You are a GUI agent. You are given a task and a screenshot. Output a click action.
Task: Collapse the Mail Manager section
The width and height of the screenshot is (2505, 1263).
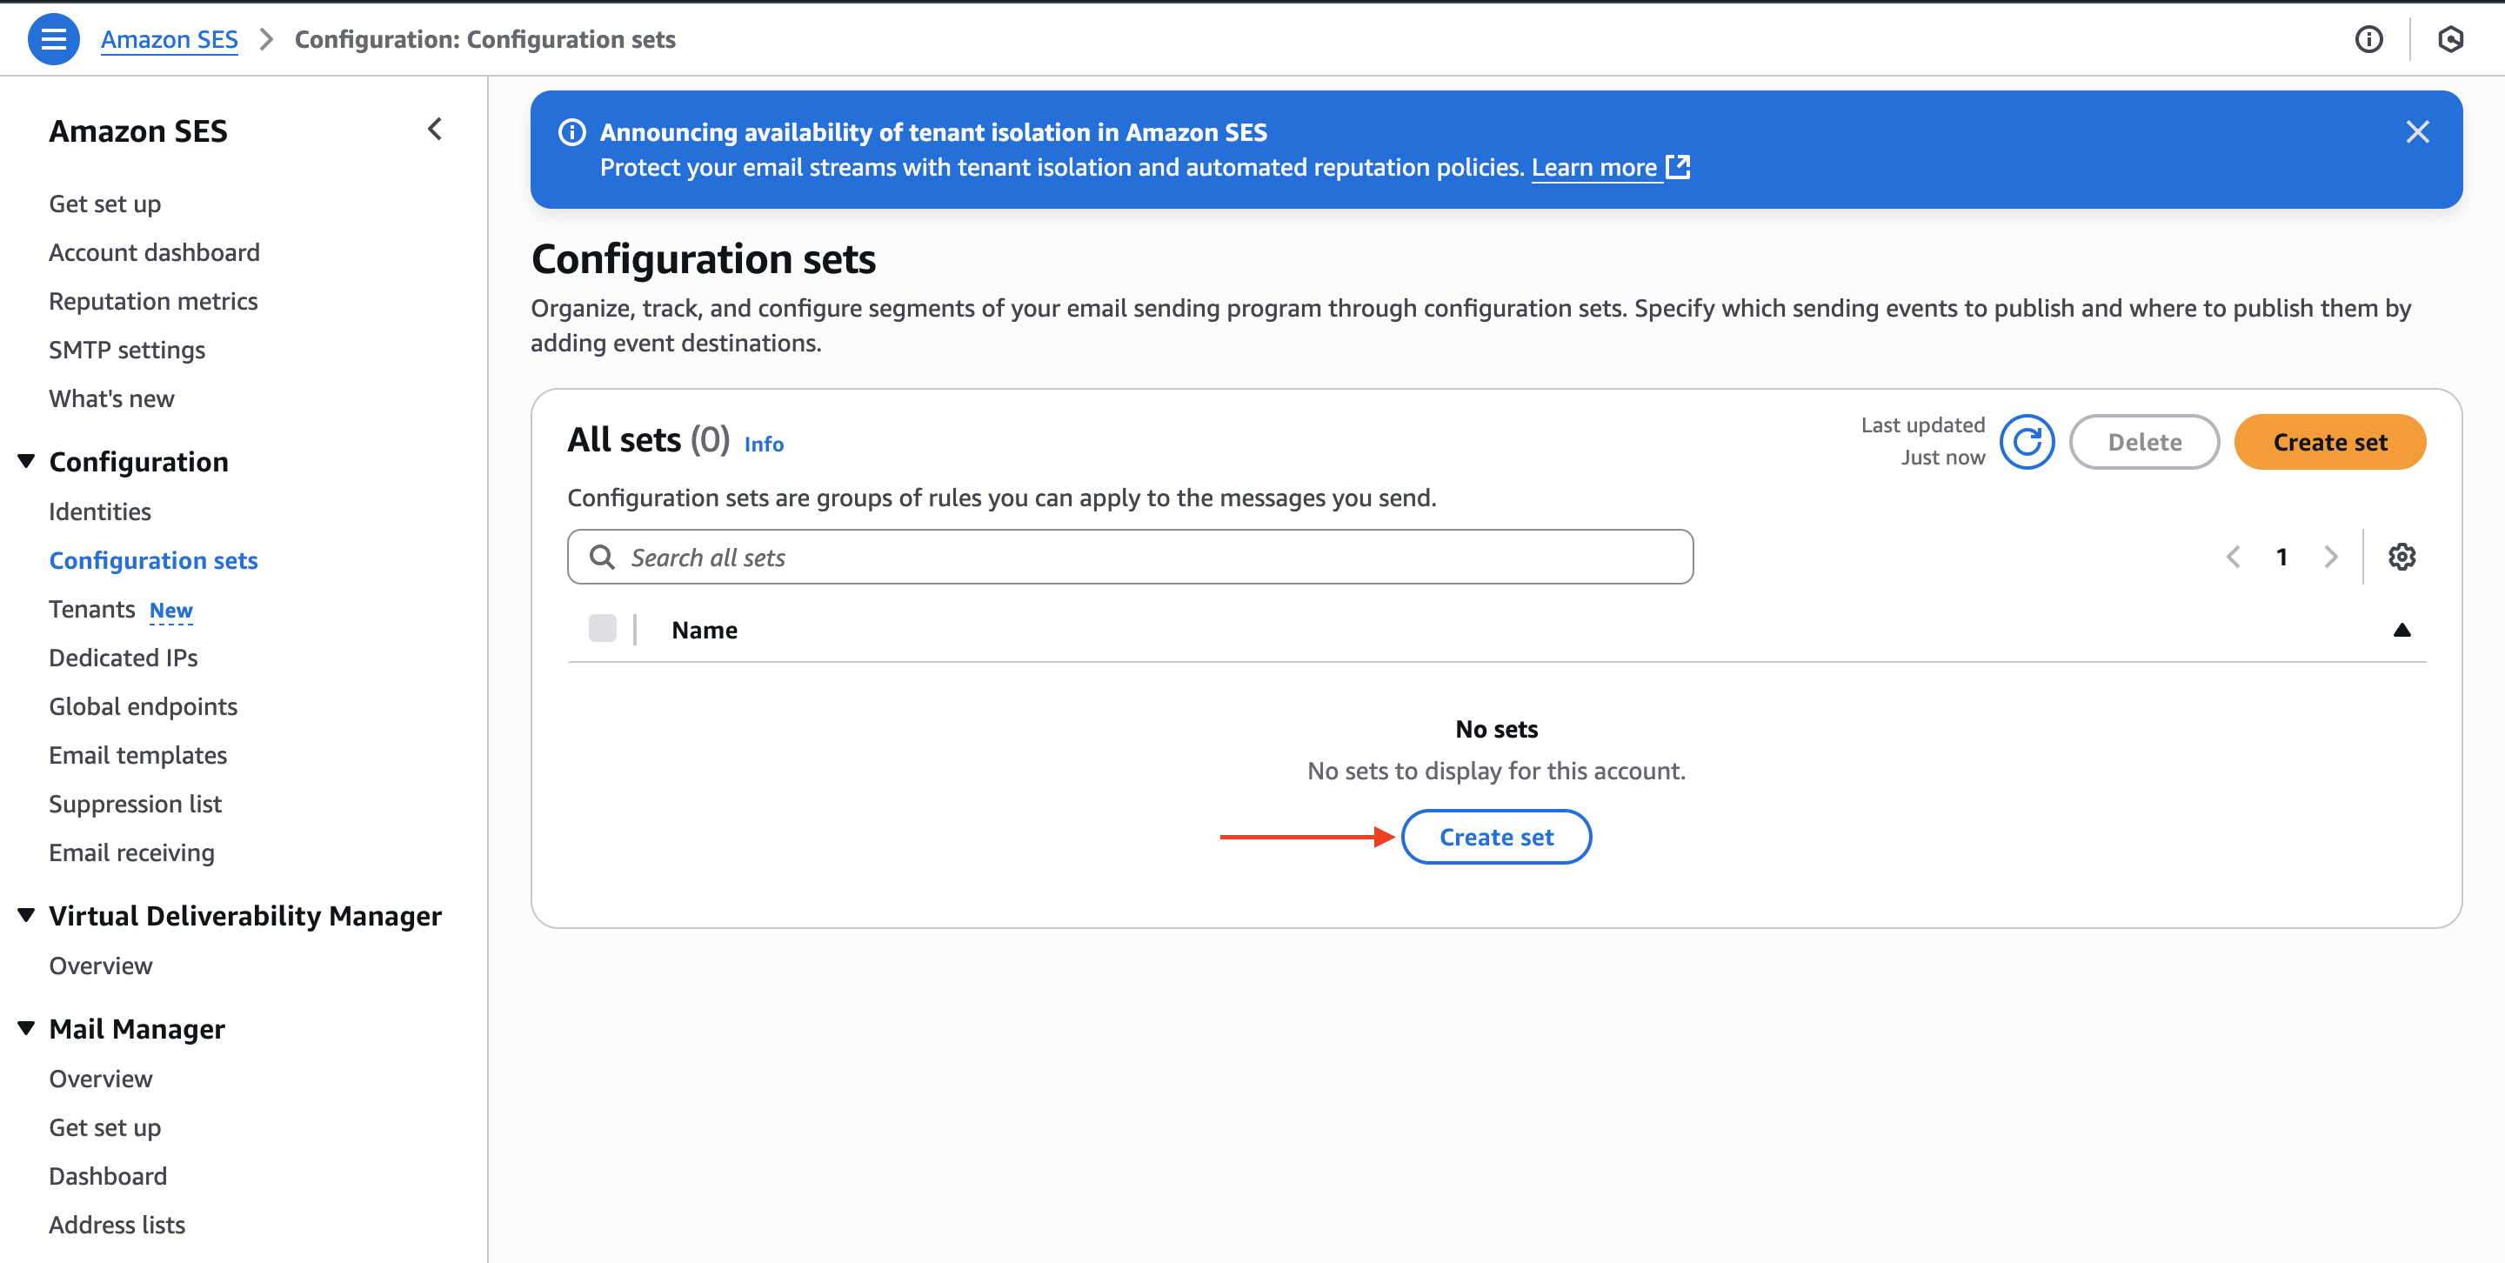[26, 1027]
